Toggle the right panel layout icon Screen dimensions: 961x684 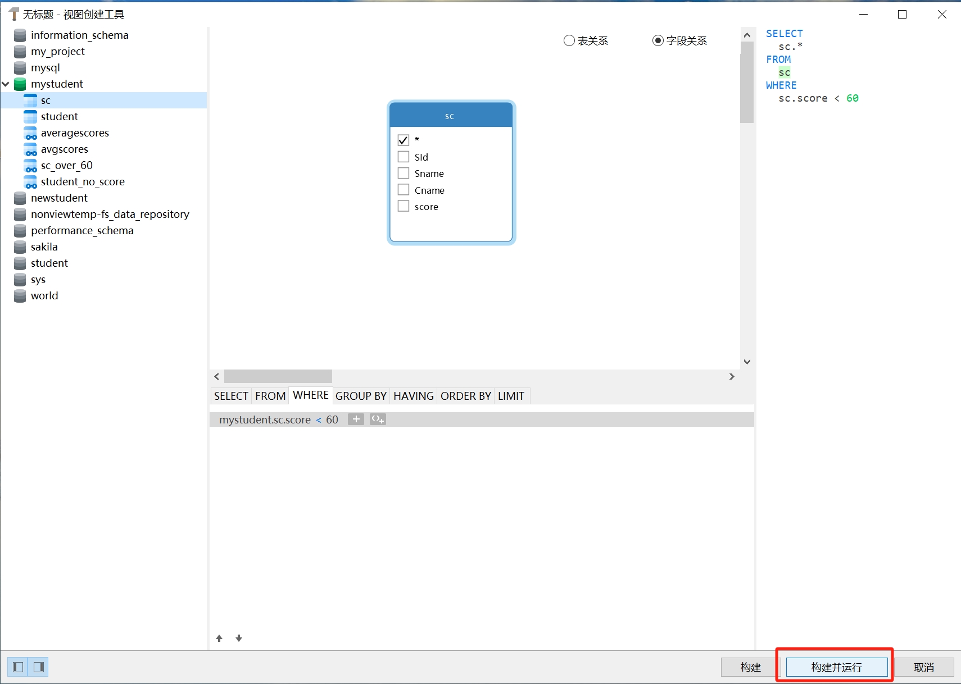coord(39,667)
